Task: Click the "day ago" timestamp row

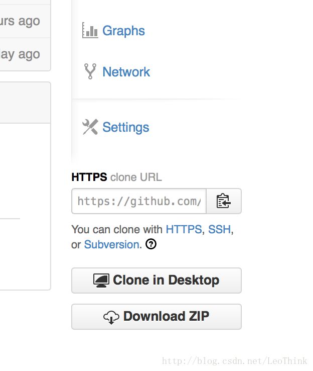Action: [25, 54]
